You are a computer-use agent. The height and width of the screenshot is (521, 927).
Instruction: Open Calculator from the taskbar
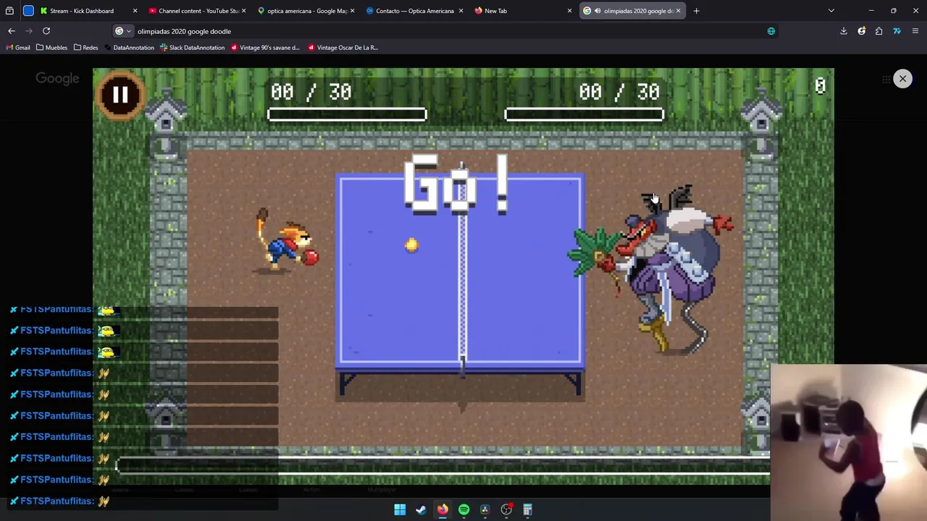pyautogui.click(x=528, y=509)
